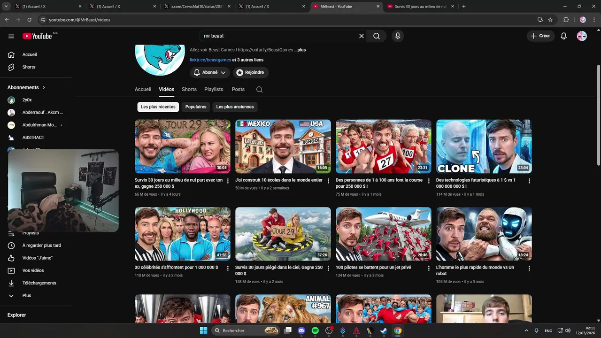Viewport: 601px width, 338px height.
Task: Click the Créer button
Action: click(x=540, y=36)
